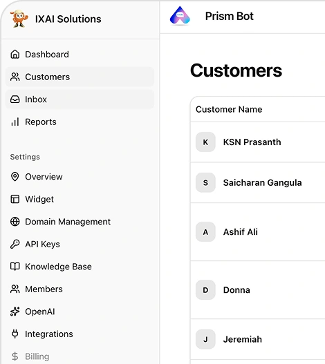325x364 pixels.
Task: Open Integrations settings
Action: [80, 334]
